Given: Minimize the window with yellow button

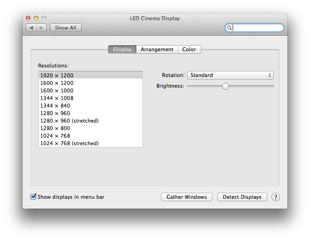Looking at the screenshot, I should [x=36, y=18].
